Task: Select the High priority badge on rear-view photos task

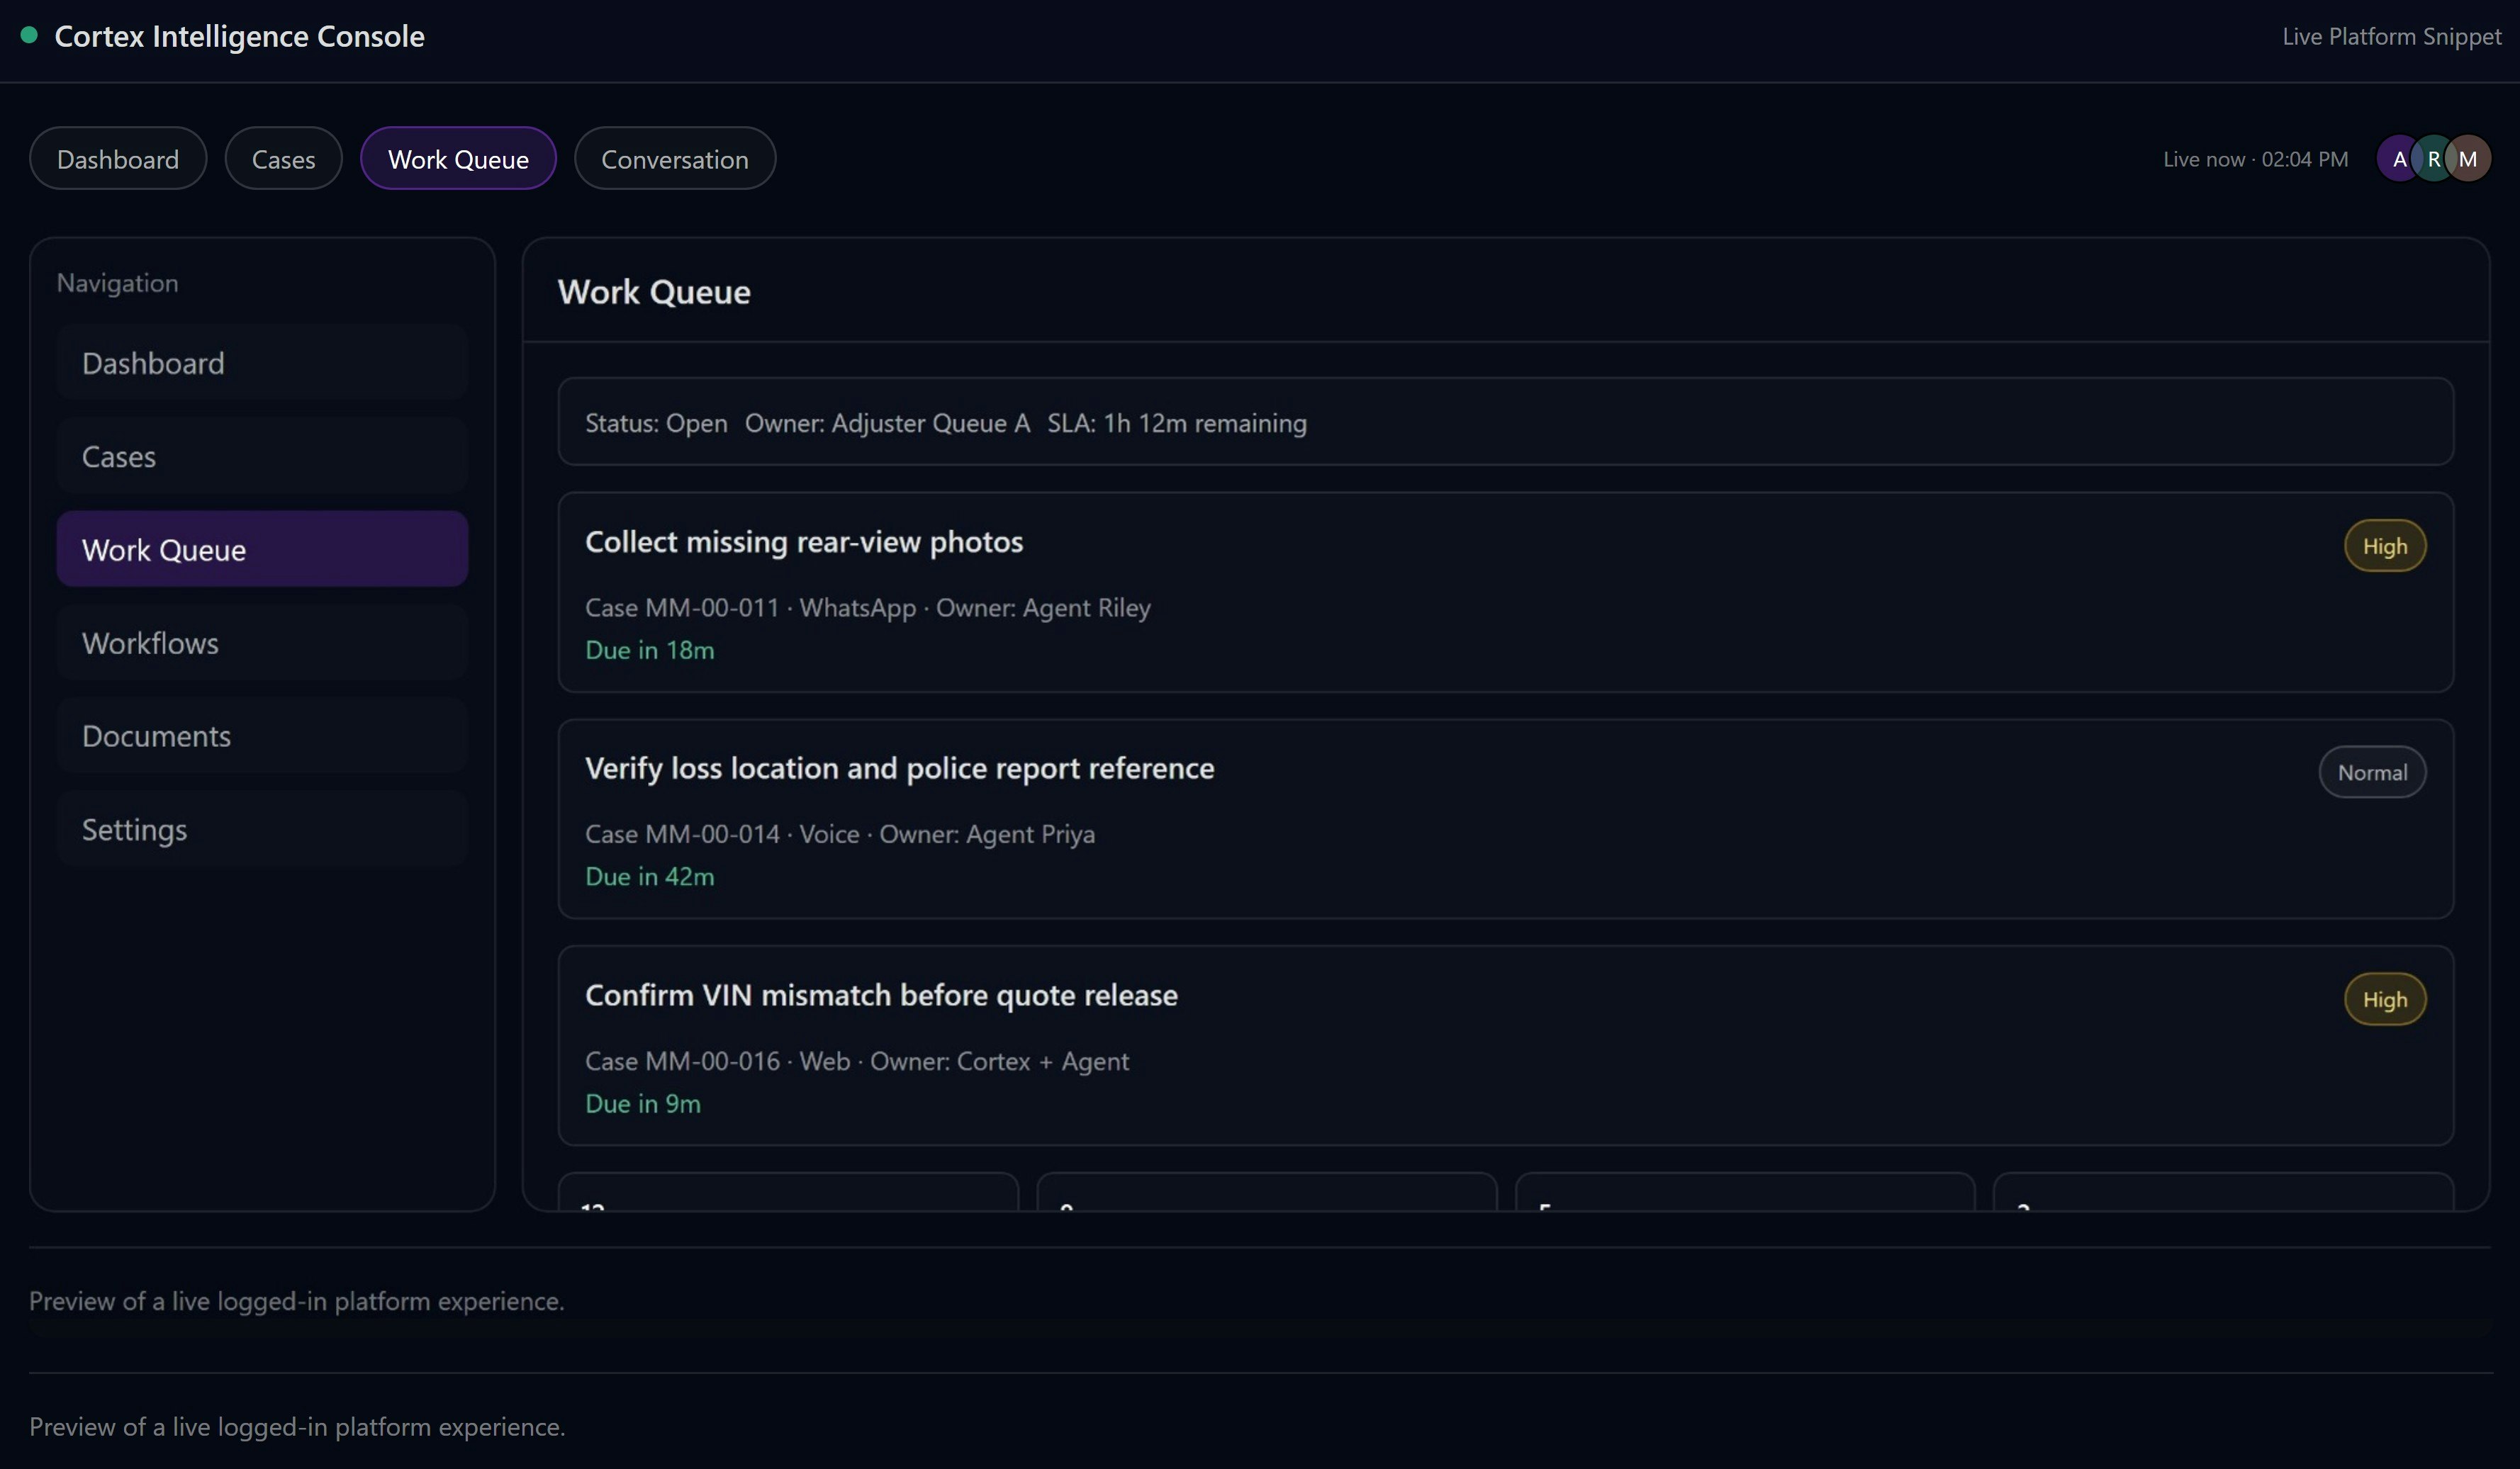Action: pyautogui.click(x=2385, y=545)
